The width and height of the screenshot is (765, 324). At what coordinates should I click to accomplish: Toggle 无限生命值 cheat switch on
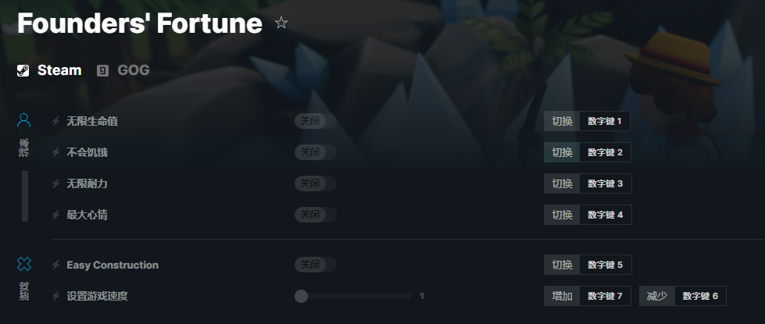[x=316, y=121]
